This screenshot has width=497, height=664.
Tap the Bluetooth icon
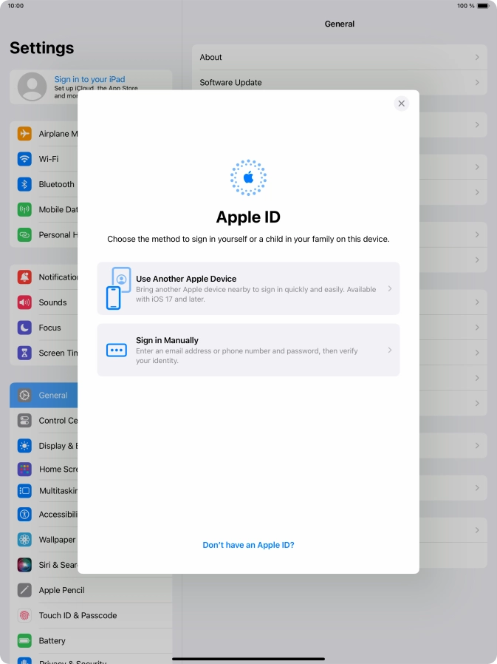coord(25,184)
